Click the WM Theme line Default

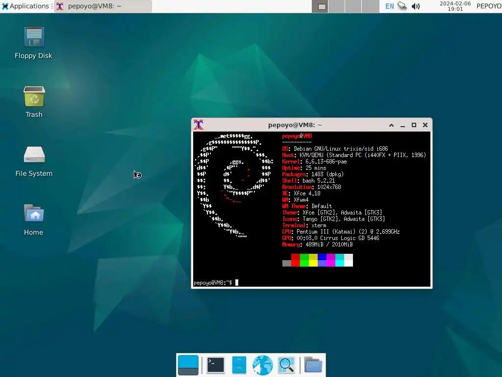pos(307,206)
